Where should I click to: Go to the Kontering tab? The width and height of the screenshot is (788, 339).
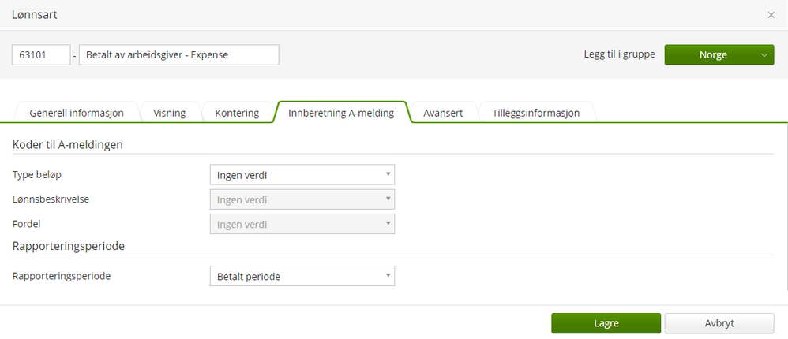pyautogui.click(x=237, y=113)
